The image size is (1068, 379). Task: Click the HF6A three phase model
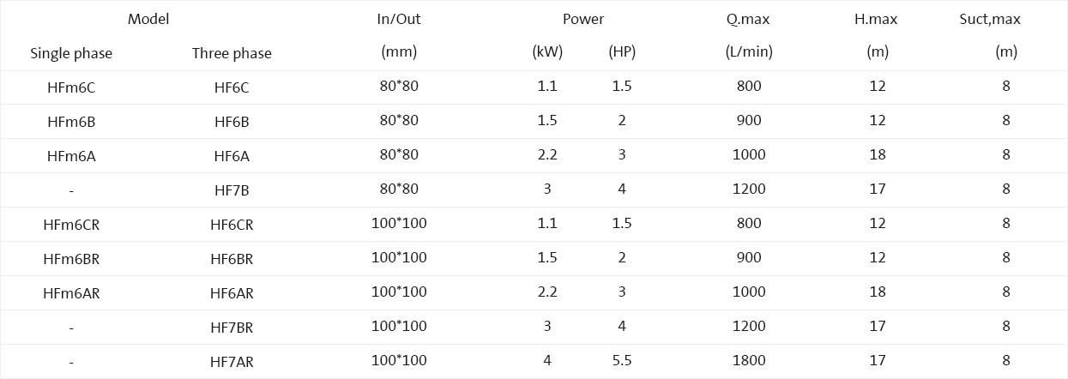click(232, 156)
